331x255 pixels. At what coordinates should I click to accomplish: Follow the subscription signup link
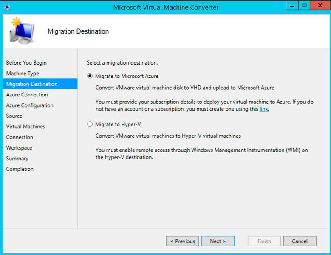pyautogui.click(x=264, y=109)
